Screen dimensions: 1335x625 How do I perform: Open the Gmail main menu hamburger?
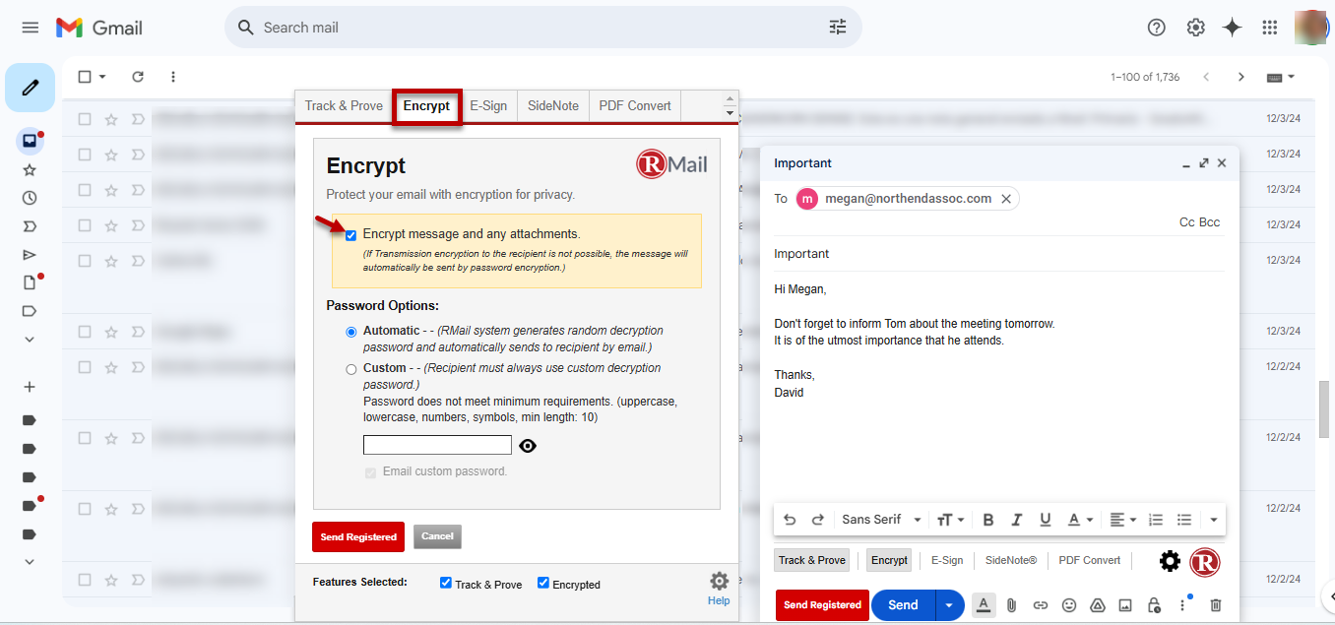(31, 28)
